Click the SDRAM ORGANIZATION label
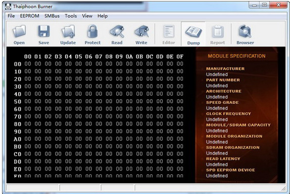The width and height of the screenshot is (290, 194). 233,147
